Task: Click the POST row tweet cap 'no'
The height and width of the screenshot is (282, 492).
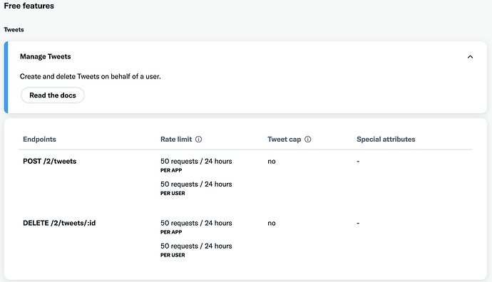Action: (272, 162)
